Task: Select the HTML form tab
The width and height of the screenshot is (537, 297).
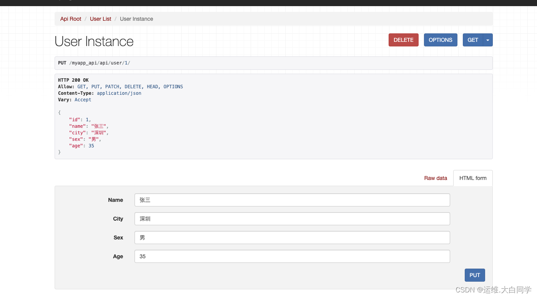Action: pyautogui.click(x=473, y=178)
